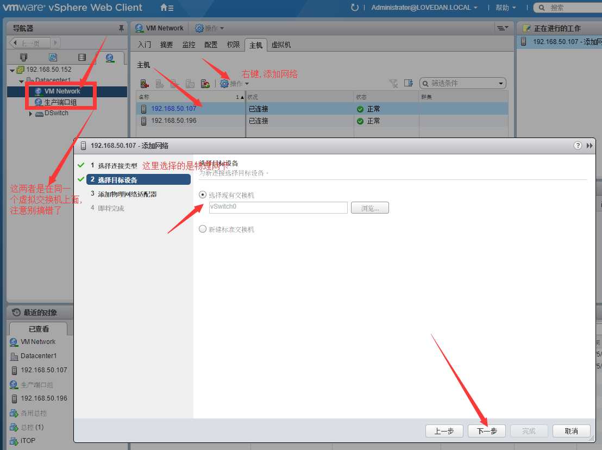Screen dimensions: 602x450
Task: Click the host icon in Work In Progress panel
Action: [523, 41]
